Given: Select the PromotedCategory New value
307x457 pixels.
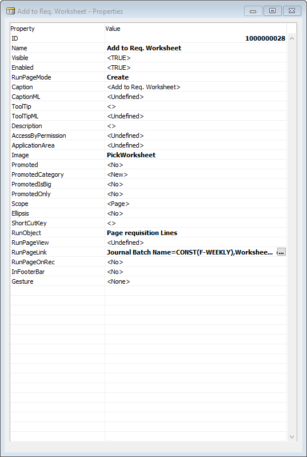Looking at the screenshot, I should 117,174.
